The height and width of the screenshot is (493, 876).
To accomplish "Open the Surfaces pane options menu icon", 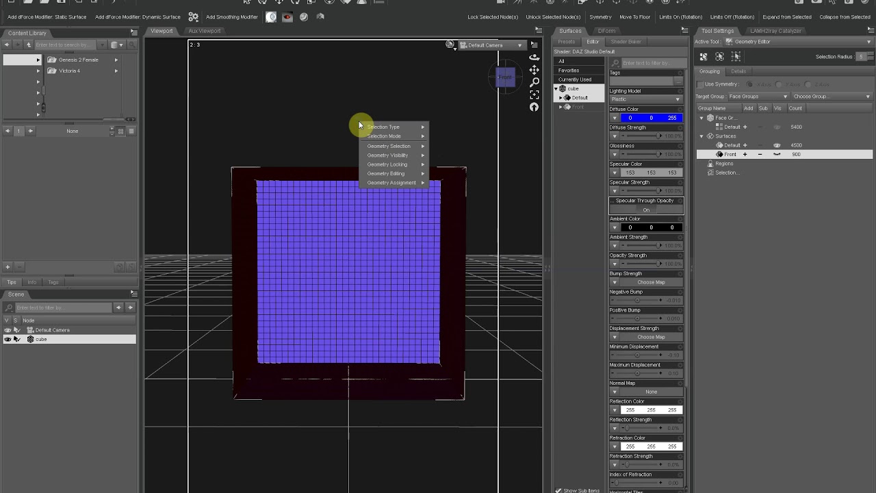I will tap(684, 31).
